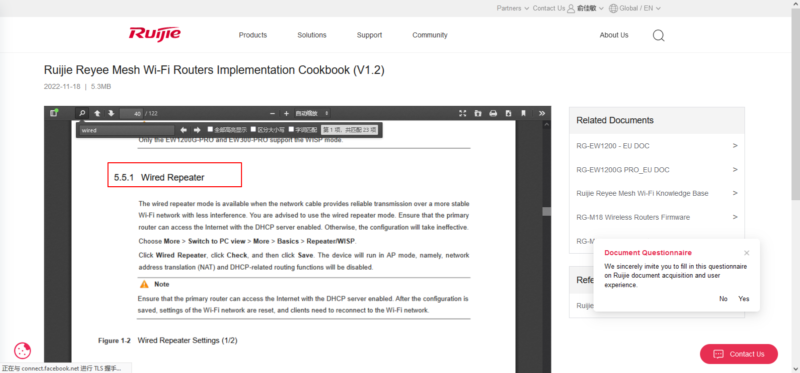Open RG-M18 Wireless Routers Firmware arrow

pos(735,217)
